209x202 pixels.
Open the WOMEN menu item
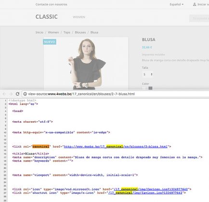tap(79, 17)
